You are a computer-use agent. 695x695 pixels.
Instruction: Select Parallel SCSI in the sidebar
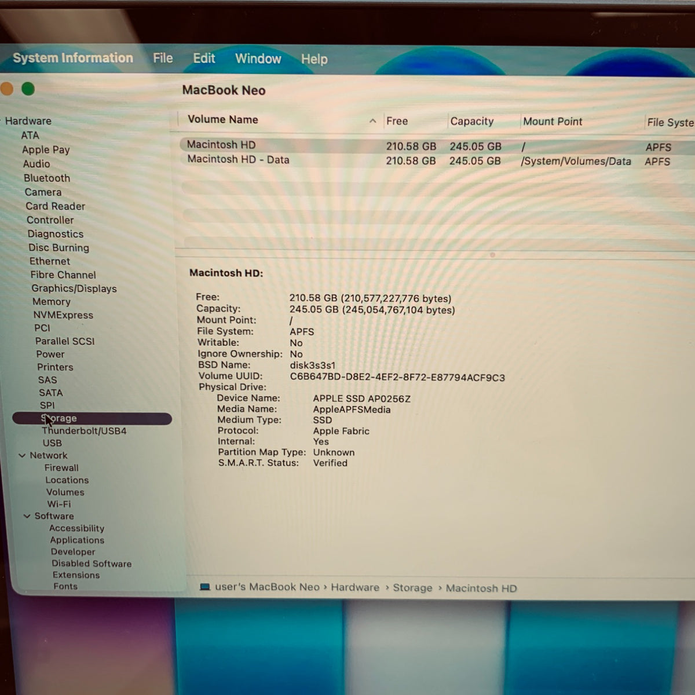click(65, 341)
